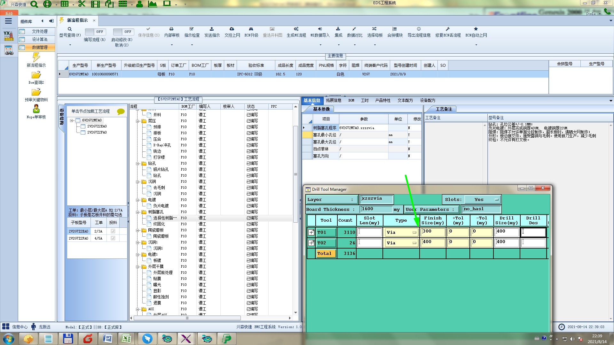614x345 pixels.
Task: Click the 发送指示 upload icon
Action: click(212, 29)
